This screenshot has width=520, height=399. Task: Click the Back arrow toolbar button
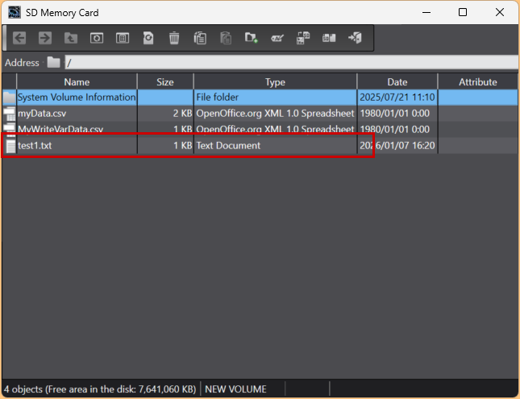click(19, 38)
